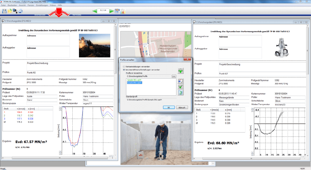Click document icon of ZFG.NRZ:2 window title

click(x=3, y=21)
